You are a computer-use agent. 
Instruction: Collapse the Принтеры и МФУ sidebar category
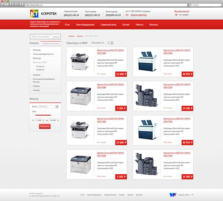tap(40, 62)
